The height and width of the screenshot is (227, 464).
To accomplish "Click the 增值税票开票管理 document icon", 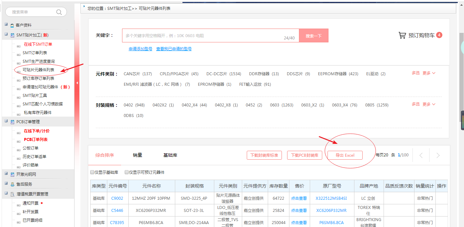I will click(12, 194).
